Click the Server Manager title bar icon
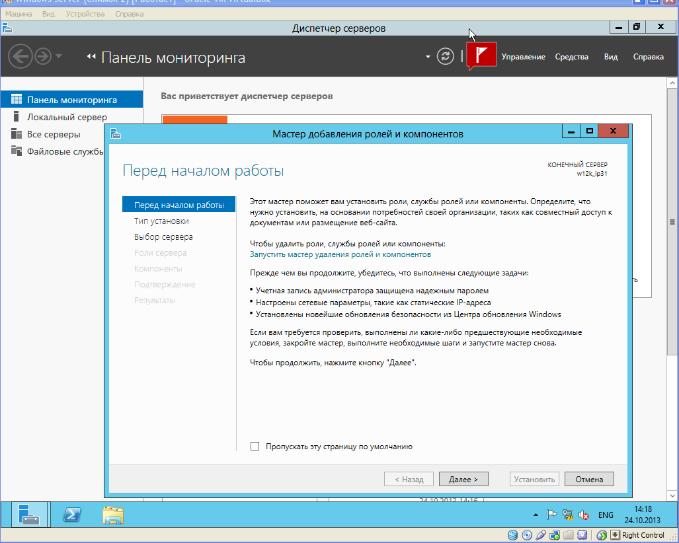 [7, 28]
